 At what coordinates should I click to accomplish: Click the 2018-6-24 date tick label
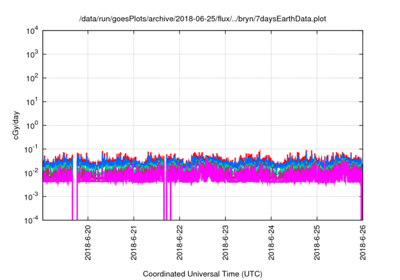(x=271, y=242)
